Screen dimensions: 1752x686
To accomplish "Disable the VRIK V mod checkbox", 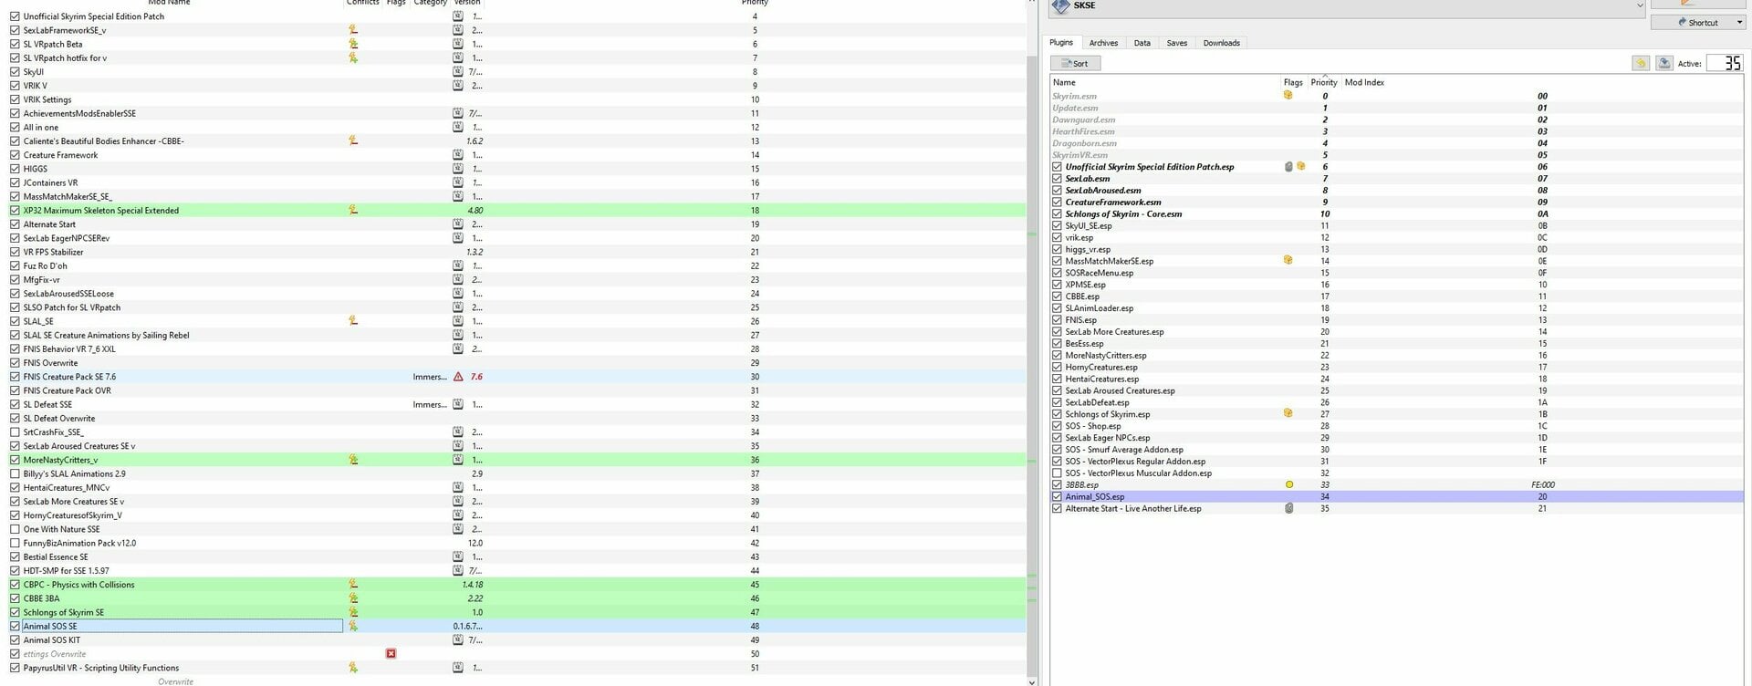I will coord(15,86).
